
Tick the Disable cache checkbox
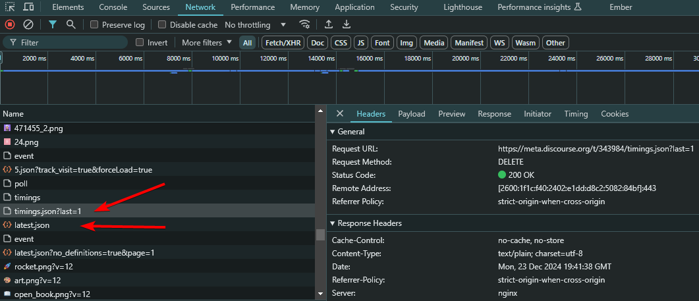click(x=162, y=24)
